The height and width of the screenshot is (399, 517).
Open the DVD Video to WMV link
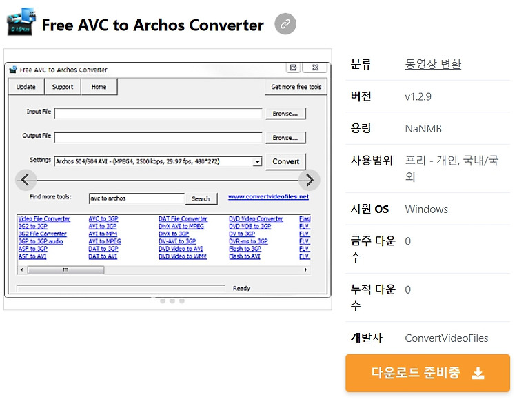click(x=183, y=256)
